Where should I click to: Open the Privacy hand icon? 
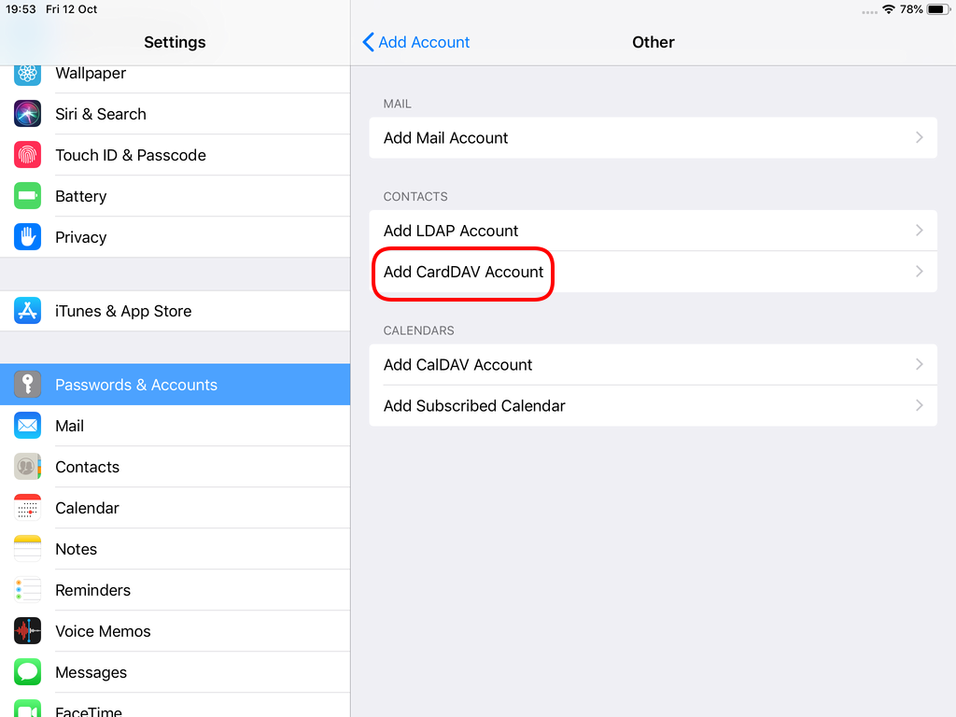tap(27, 236)
